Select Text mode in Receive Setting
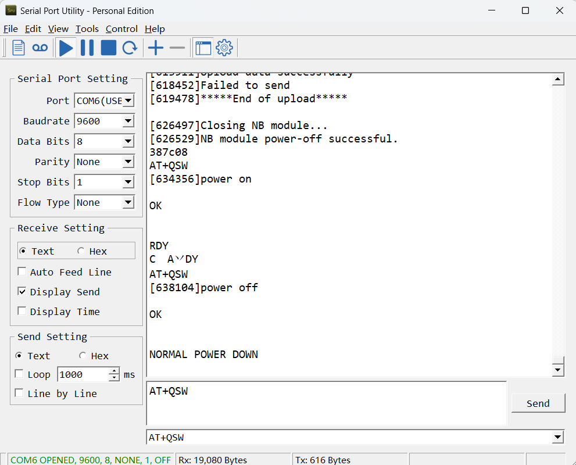Image resolution: width=576 pixels, height=465 pixels. click(x=37, y=251)
